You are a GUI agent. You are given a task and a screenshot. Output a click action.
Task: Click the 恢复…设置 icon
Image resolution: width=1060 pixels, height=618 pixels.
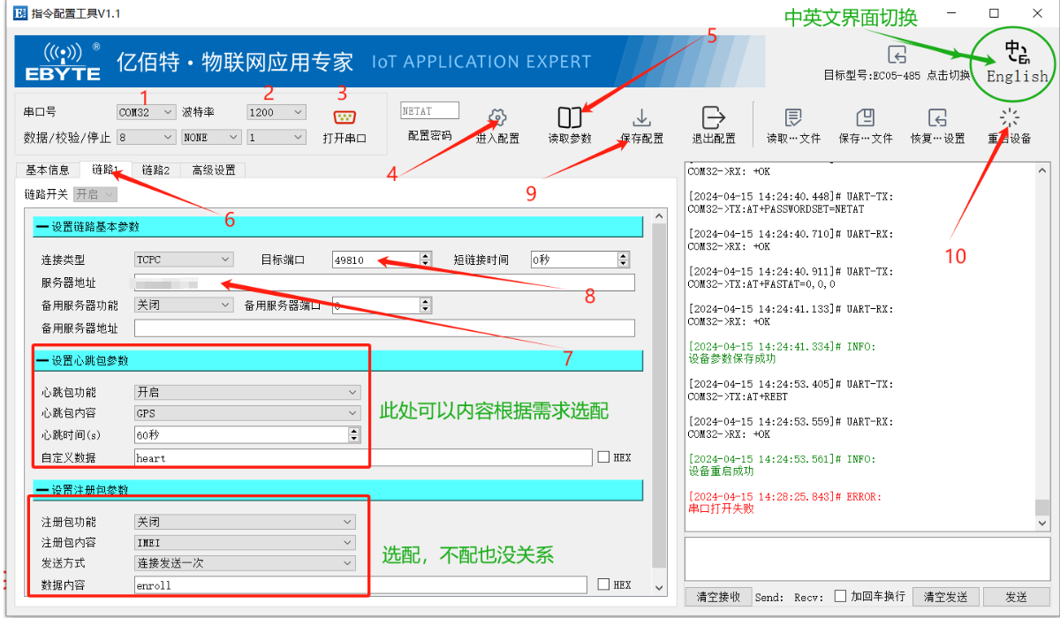[x=937, y=117]
